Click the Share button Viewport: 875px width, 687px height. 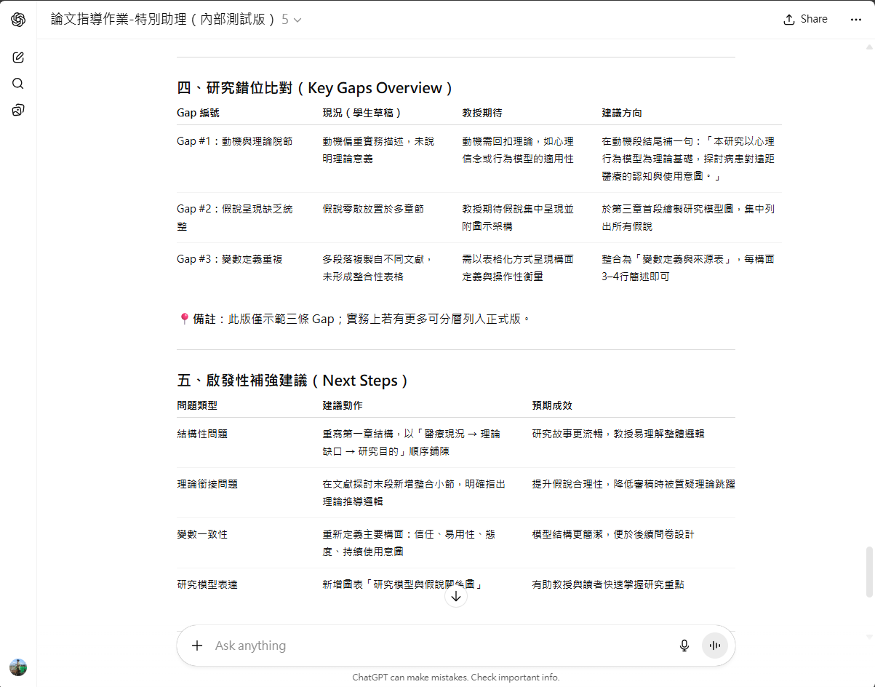(x=805, y=20)
